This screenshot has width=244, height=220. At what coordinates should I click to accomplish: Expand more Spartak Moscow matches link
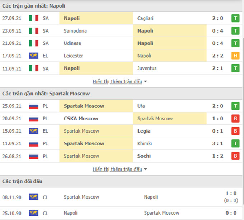(117, 169)
